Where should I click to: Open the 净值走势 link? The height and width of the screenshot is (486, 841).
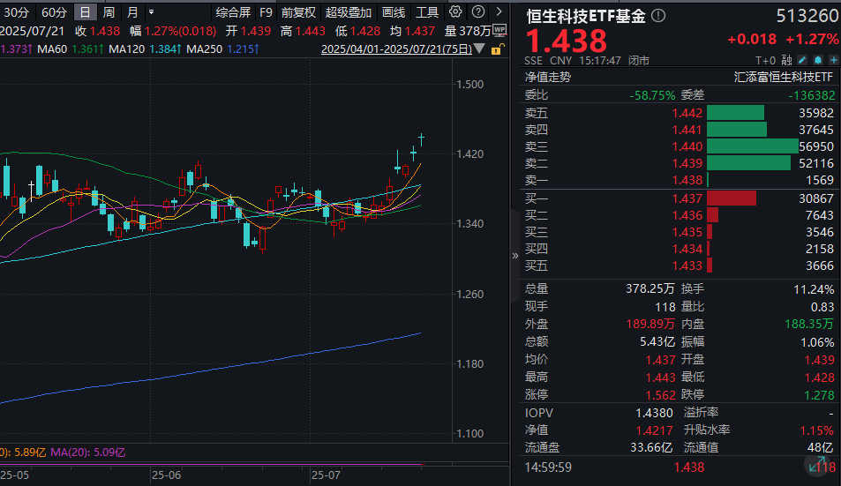548,77
